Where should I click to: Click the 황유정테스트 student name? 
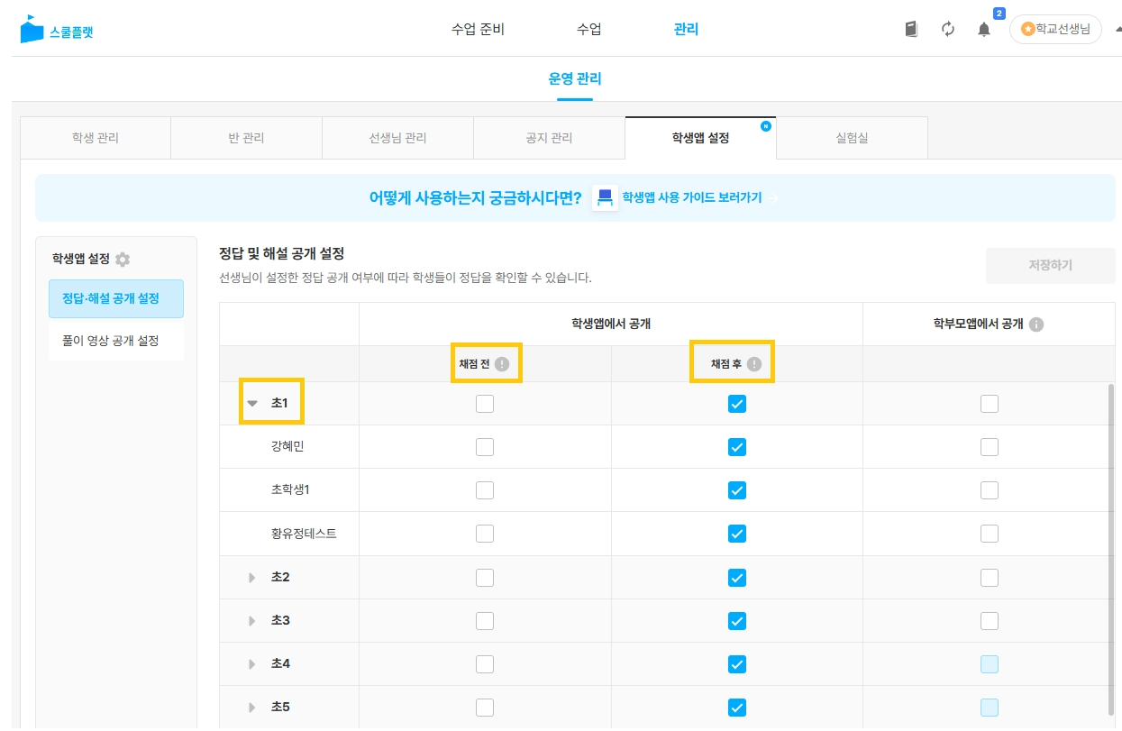tap(304, 534)
